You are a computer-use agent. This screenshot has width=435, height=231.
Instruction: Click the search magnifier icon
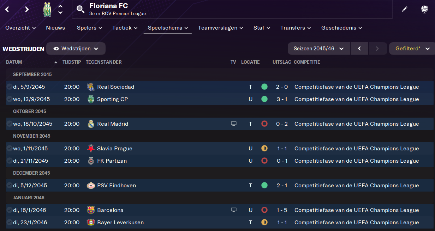81,9
